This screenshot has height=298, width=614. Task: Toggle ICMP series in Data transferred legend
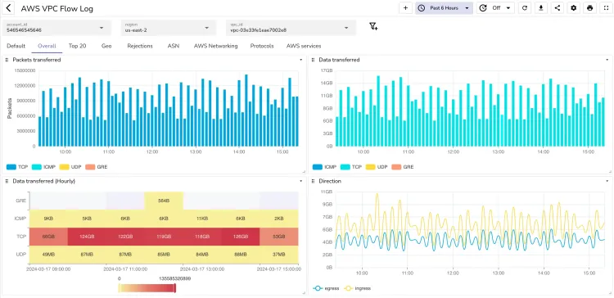pos(324,167)
